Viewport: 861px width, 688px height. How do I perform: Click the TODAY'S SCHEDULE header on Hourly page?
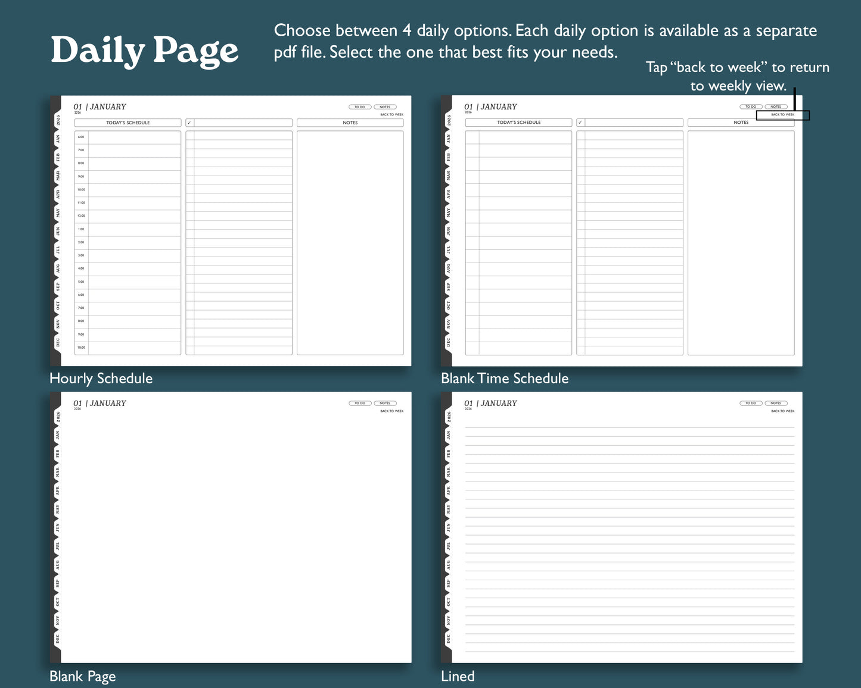128,123
